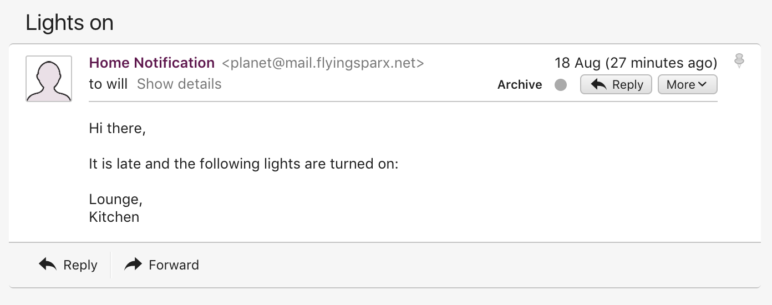Click the forward arrow icon in the bottom bar

133,265
